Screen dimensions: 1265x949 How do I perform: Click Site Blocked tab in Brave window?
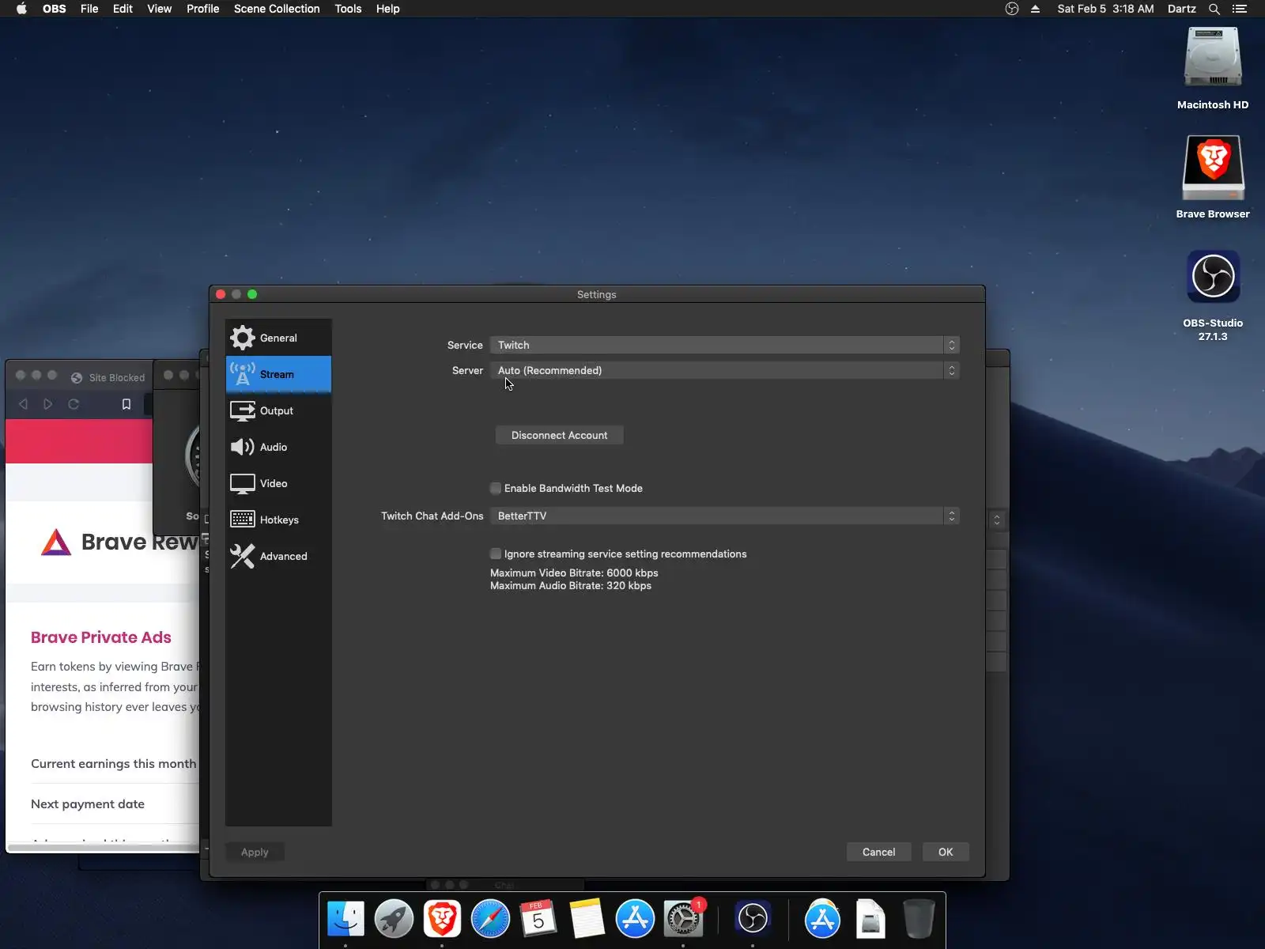tap(108, 377)
